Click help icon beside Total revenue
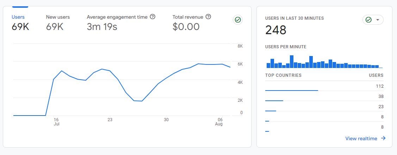Image resolution: width=397 pixels, height=155 pixels. point(208,17)
